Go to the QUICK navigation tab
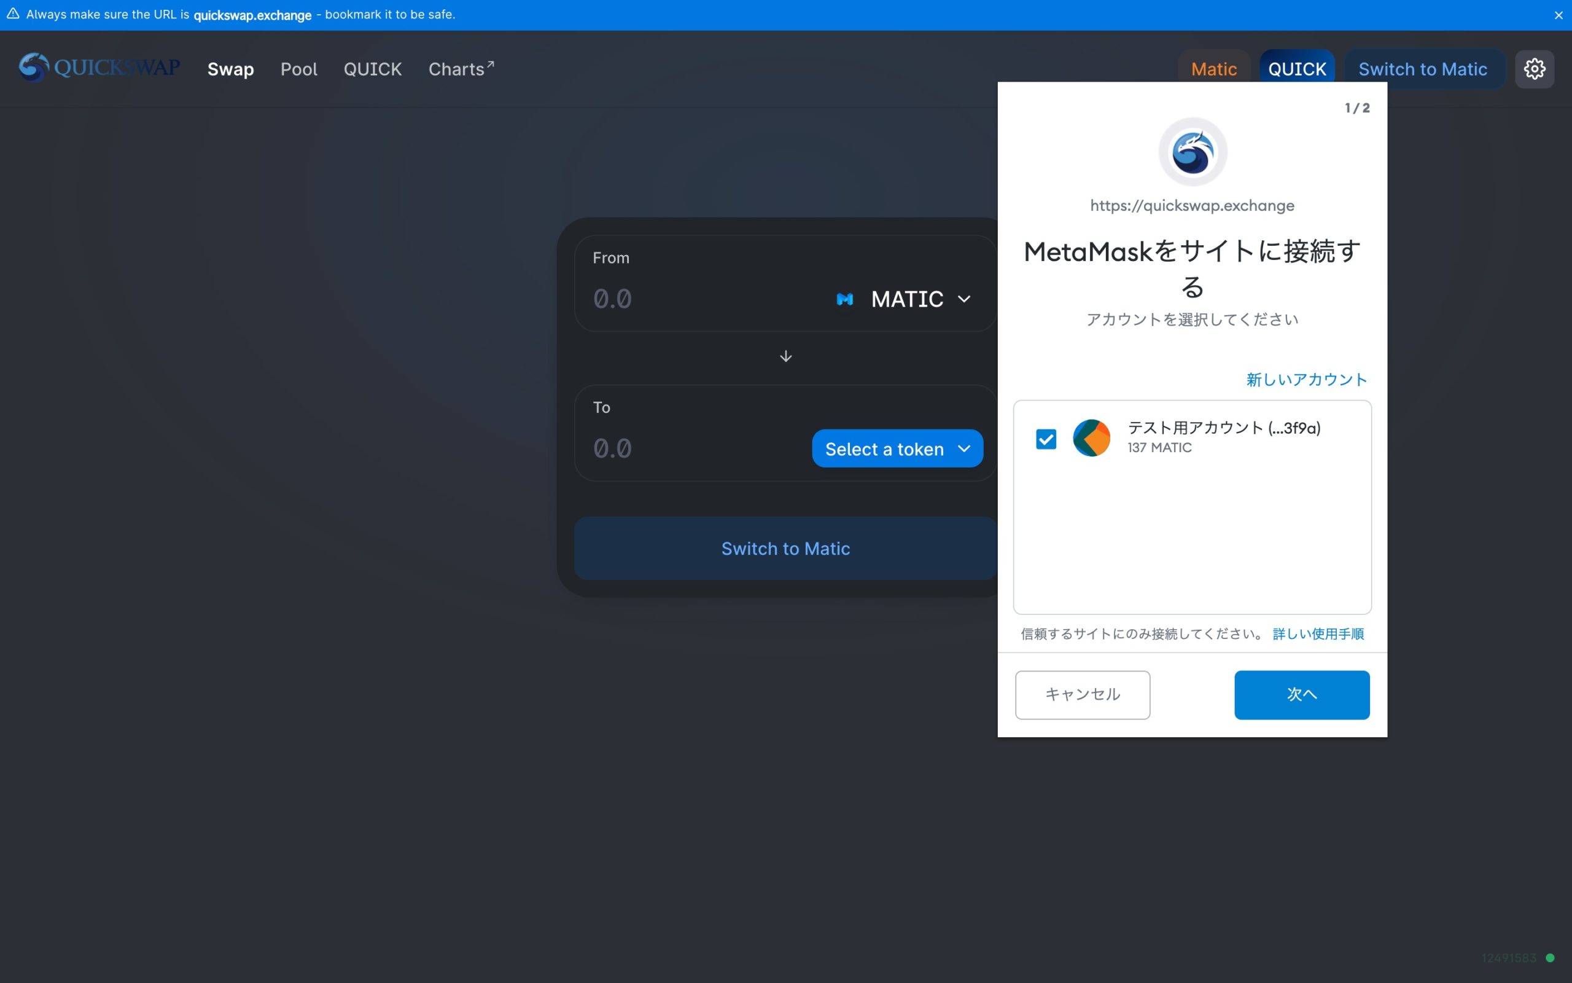This screenshot has width=1572, height=983. point(372,69)
